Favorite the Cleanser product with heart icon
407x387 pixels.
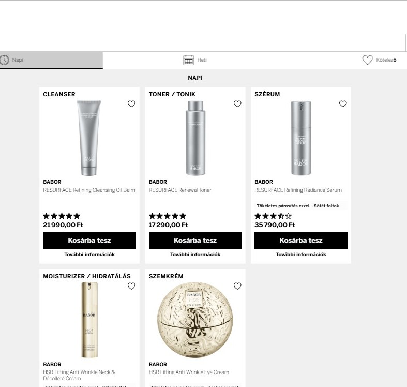131,104
